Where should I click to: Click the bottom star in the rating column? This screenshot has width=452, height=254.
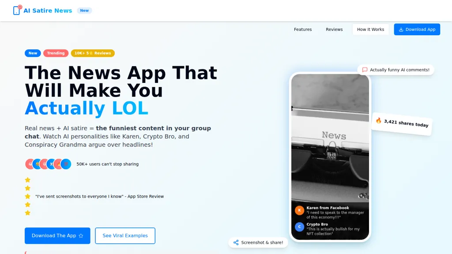tap(28, 213)
